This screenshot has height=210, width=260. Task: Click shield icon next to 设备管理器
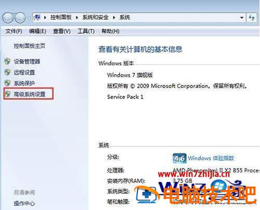(7, 61)
